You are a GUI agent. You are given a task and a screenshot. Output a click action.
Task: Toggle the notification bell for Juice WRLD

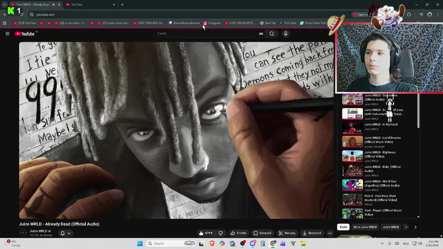click(63, 233)
